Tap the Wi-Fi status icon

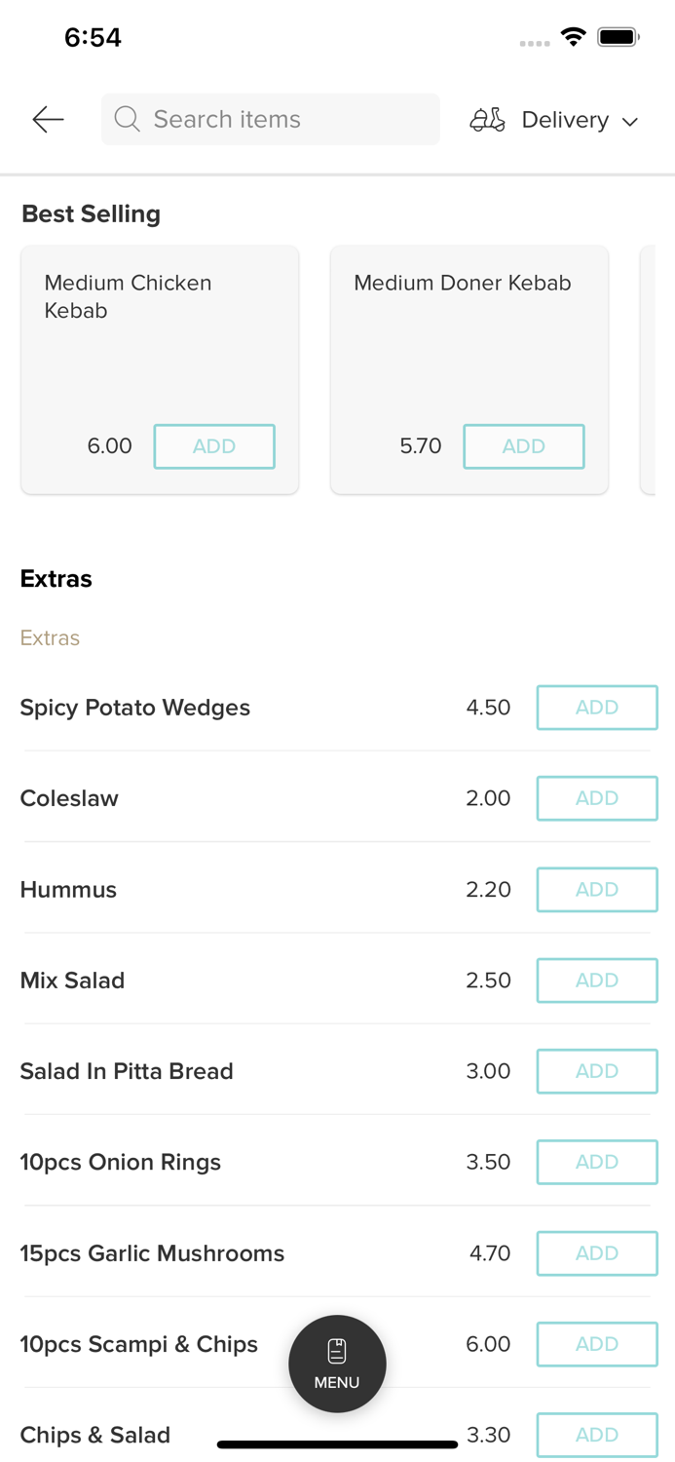coord(574,37)
